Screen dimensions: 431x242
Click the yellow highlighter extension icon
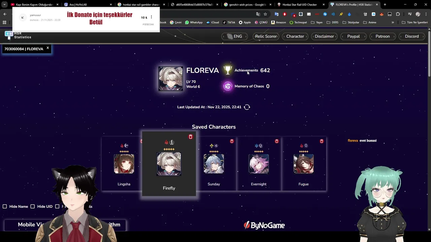pos(341,14)
